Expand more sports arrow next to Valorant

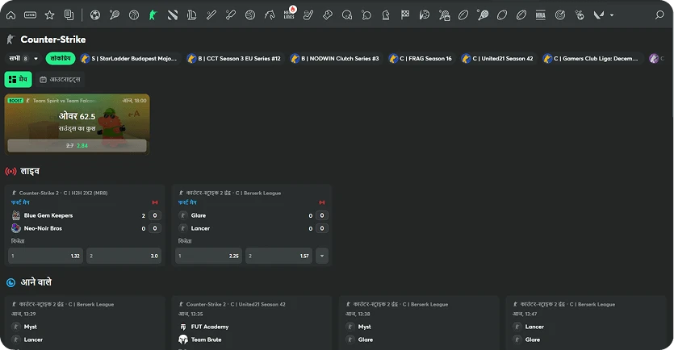(612, 15)
